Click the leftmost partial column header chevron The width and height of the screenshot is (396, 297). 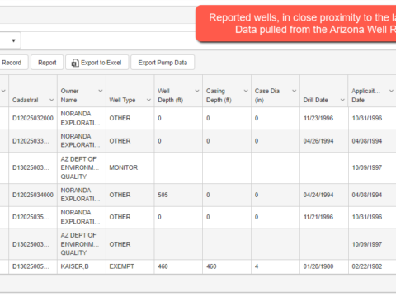[3, 91]
